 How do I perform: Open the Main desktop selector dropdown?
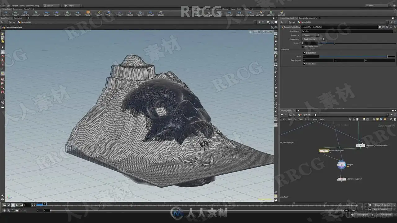point(378,6)
